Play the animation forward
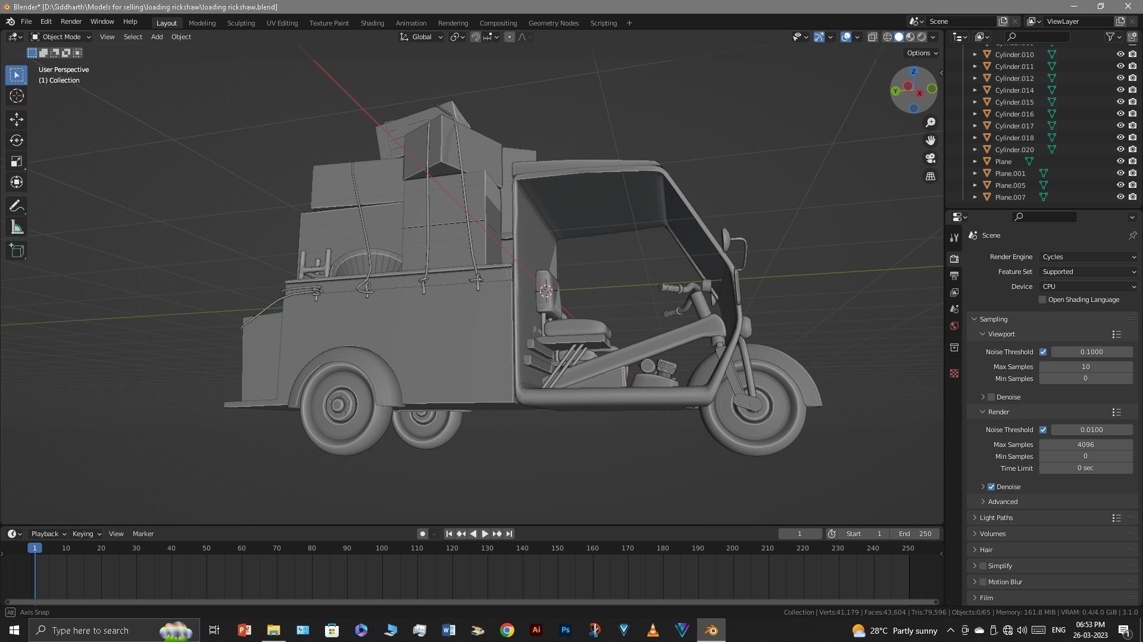This screenshot has height=642, width=1143. [x=485, y=534]
